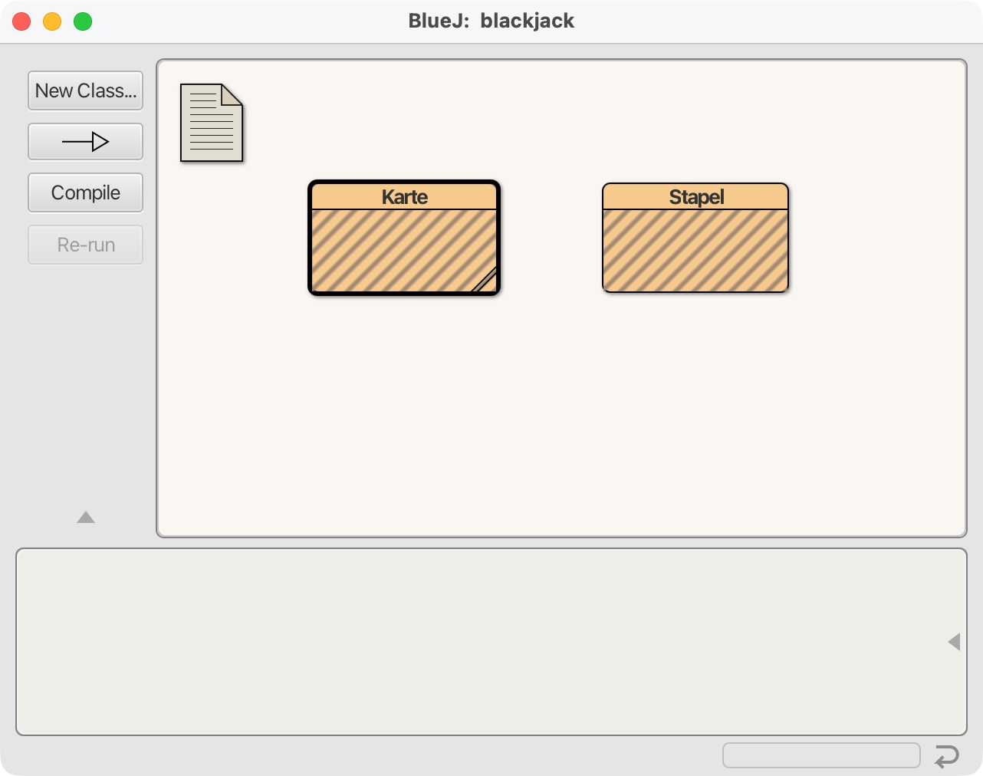Expand the code pad with left triangle

pyautogui.click(x=954, y=642)
